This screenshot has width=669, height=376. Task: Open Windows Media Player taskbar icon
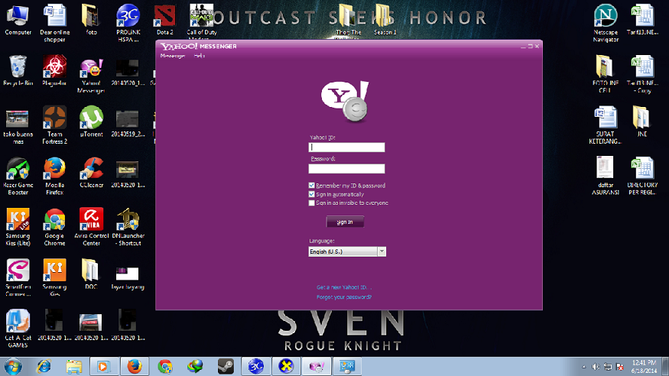[104, 367]
